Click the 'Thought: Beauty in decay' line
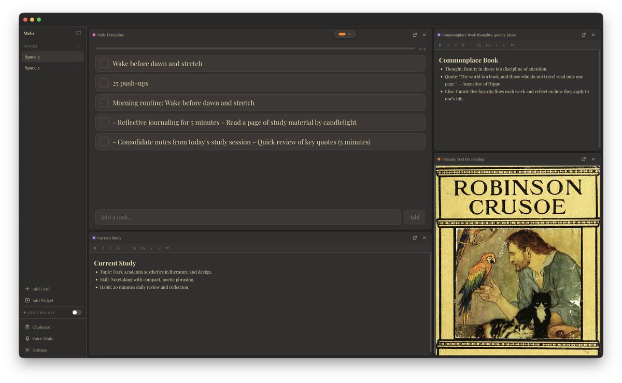This screenshot has width=622, height=383. (496, 69)
